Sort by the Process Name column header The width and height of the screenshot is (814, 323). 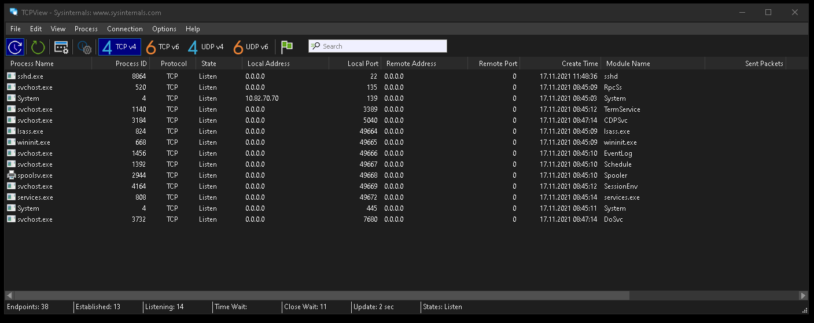[48, 64]
